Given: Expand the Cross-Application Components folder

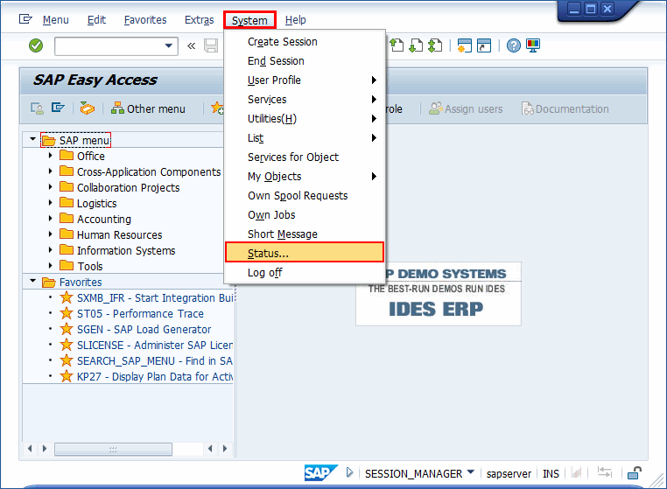Looking at the screenshot, I should (x=50, y=171).
